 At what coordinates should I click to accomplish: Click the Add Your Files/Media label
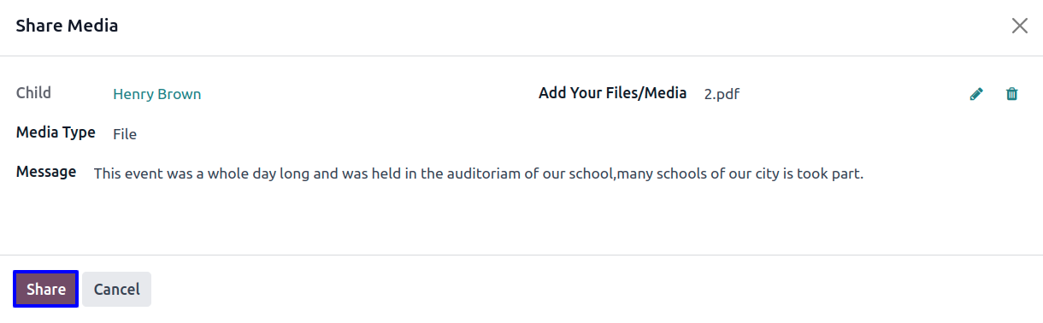pos(612,93)
